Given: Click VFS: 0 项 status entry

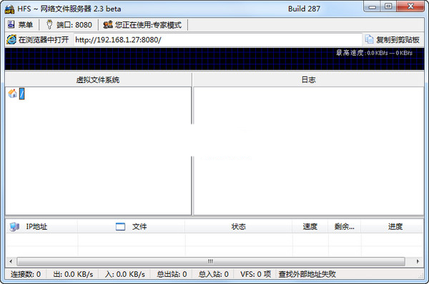Looking at the screenshot, I should [x=255, y=274].
